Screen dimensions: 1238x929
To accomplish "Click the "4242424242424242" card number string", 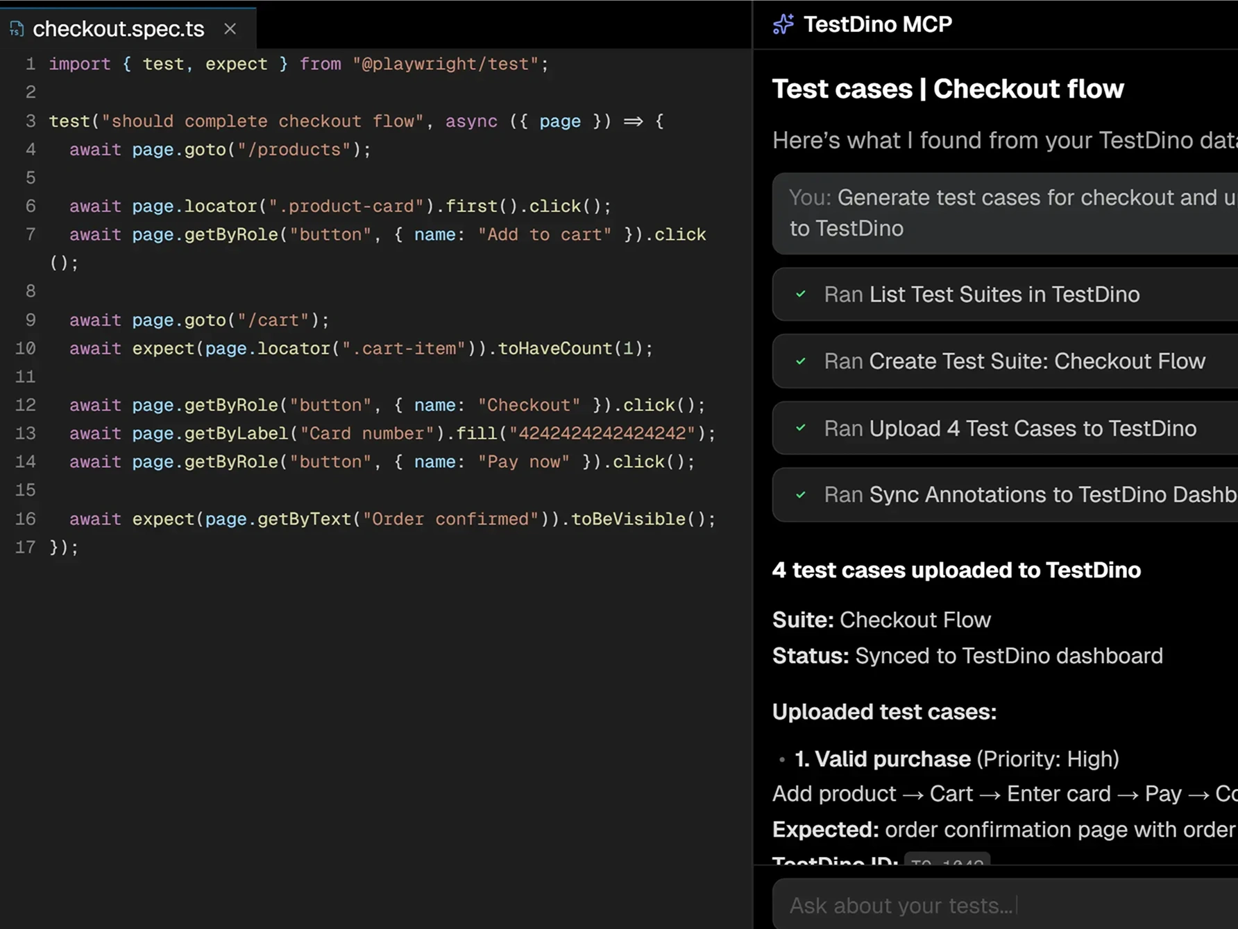I will click(x=602, y=433).
